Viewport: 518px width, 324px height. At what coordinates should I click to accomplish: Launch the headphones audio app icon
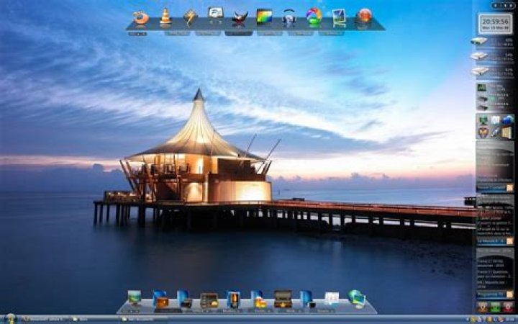288,17
